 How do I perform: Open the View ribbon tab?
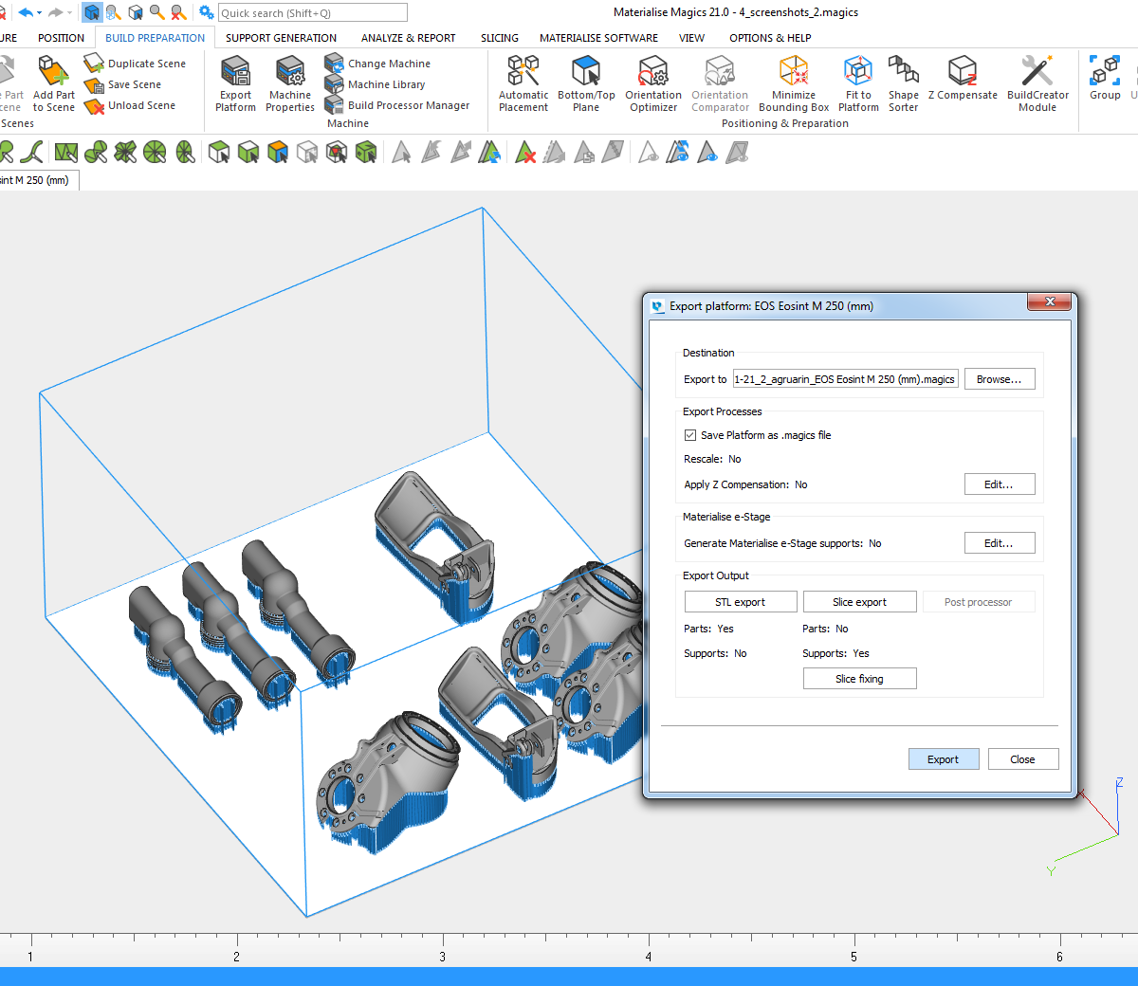[x=691, y=38]
